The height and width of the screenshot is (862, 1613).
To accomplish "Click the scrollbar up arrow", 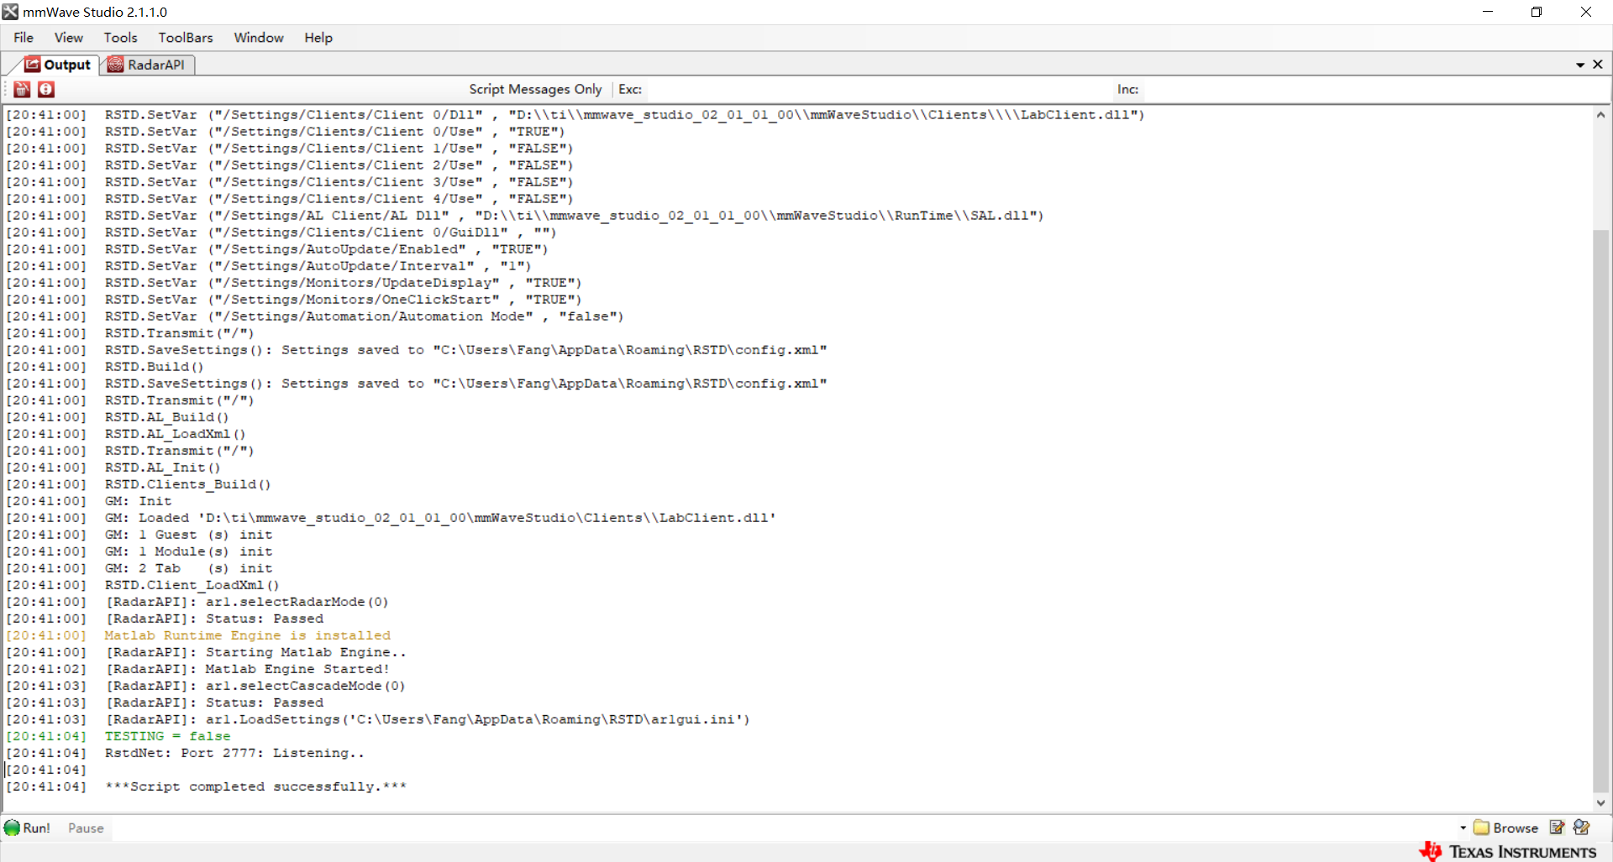I will pos(1600,115).
